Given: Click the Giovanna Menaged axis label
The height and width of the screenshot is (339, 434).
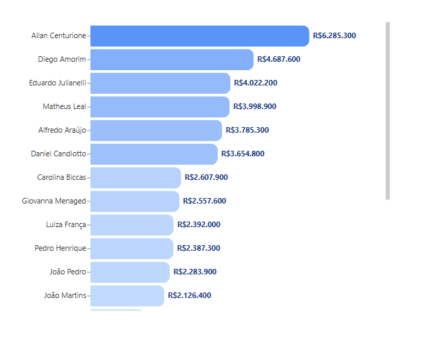Looking at the screenshot, I should pyautogui.click(x=54, y=201).
